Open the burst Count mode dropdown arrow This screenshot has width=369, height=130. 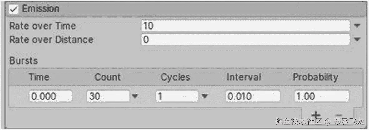click(x=135, y=96)
